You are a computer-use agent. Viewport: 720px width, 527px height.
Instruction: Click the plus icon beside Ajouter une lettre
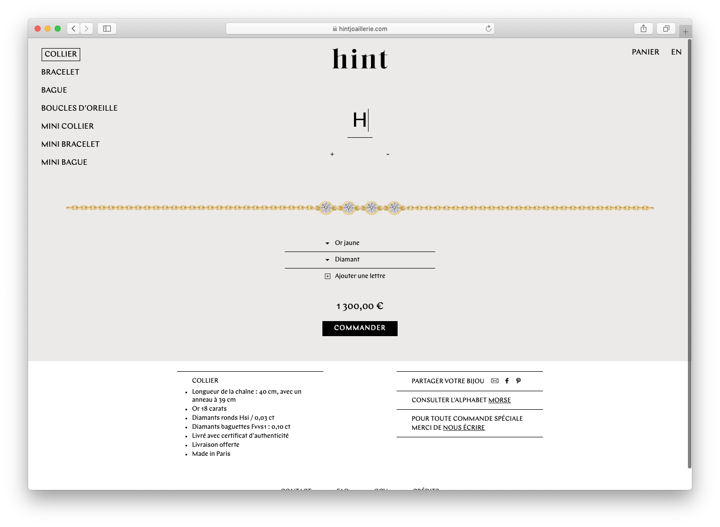[x=327, y=276]
